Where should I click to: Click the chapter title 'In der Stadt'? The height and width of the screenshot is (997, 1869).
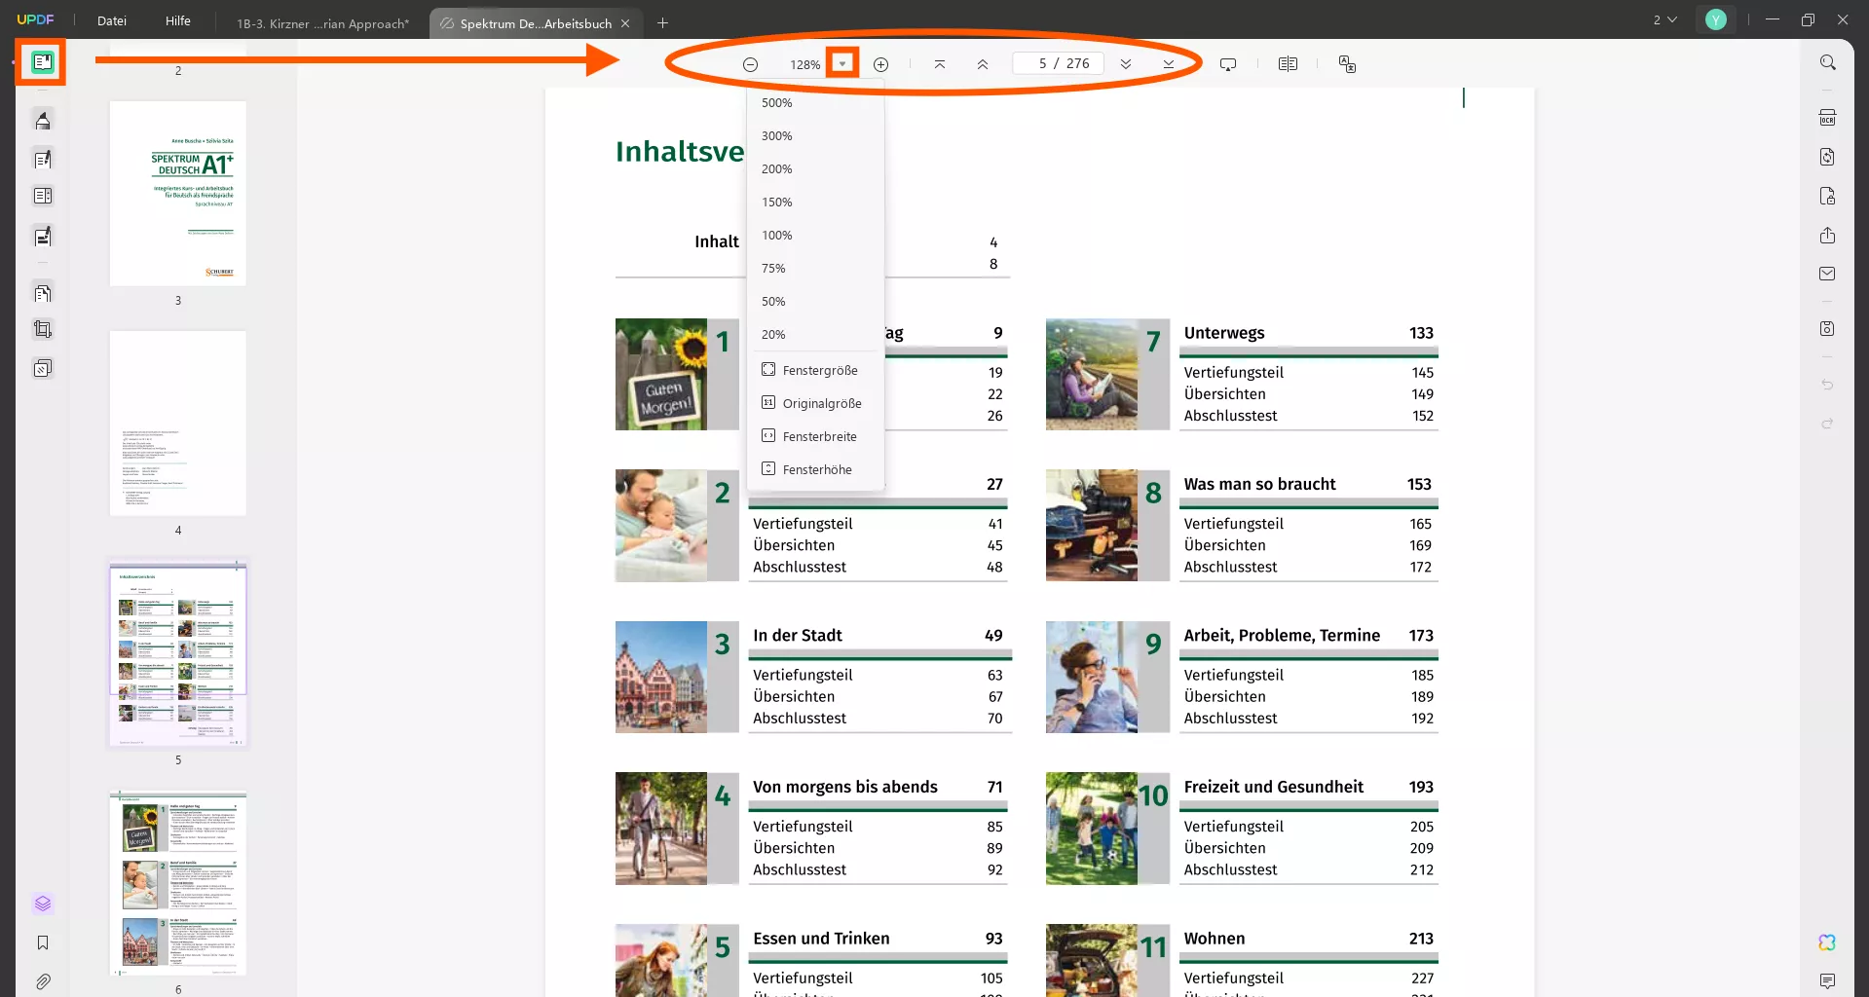(797, 635)
